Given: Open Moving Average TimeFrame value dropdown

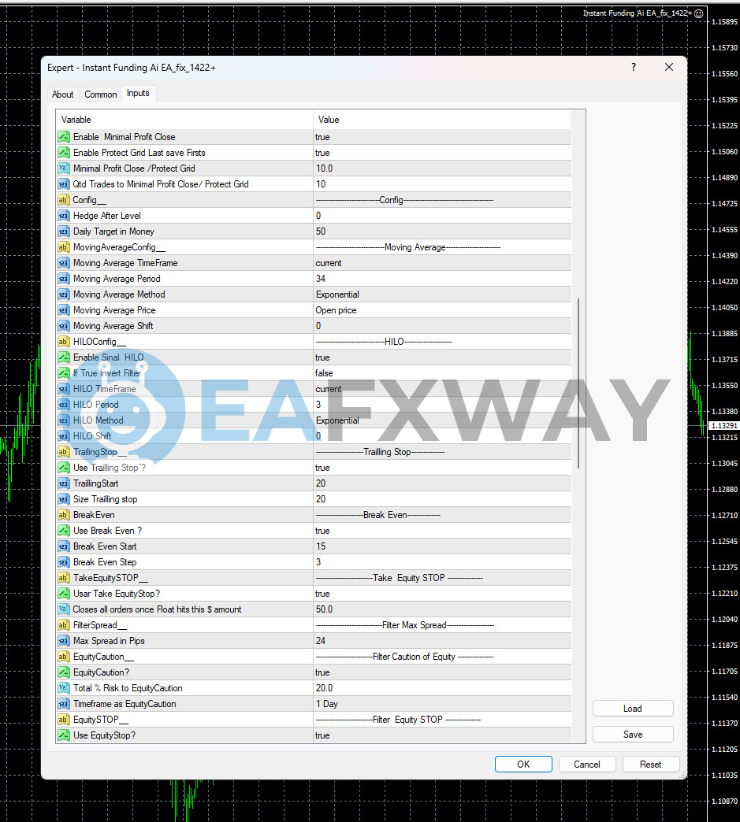Looking at the screenshot, I should 442,263.
